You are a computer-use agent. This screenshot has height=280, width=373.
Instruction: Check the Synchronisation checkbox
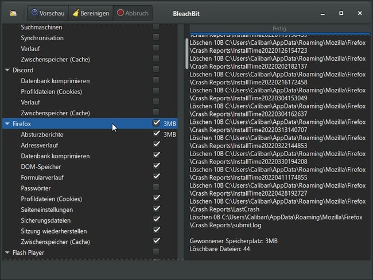(x=156, y=37)
